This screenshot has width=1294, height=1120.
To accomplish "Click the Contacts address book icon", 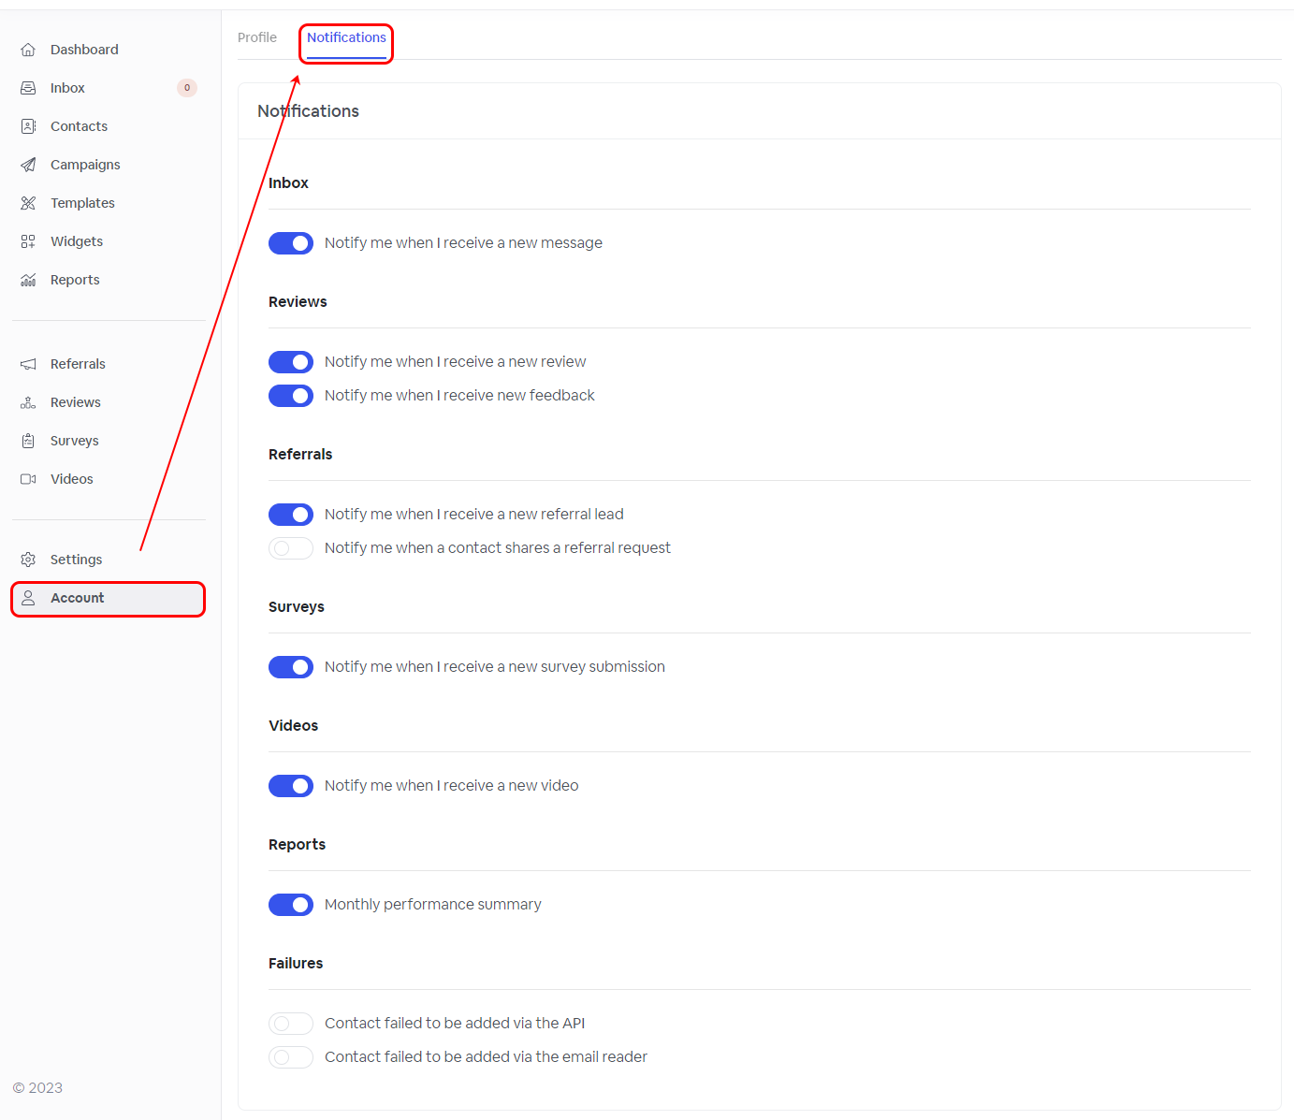I will 28,126.
